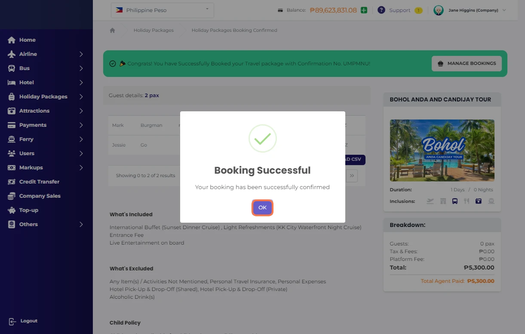525x334 pixels.
Task: Select Ferry in the sidebar
Action: pos(26,139)
